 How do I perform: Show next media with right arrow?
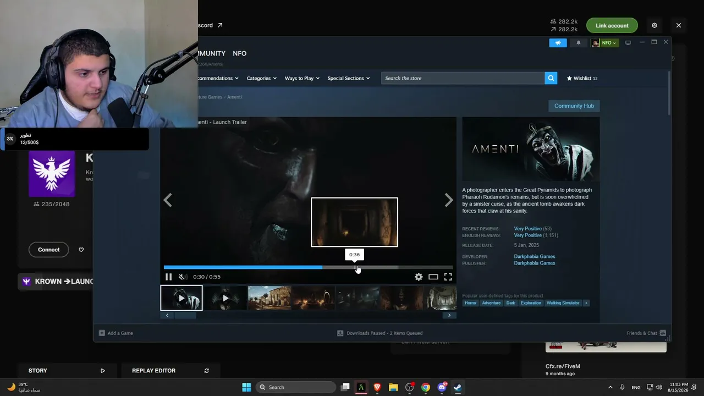pyautogui.click(x=449, y=200)
